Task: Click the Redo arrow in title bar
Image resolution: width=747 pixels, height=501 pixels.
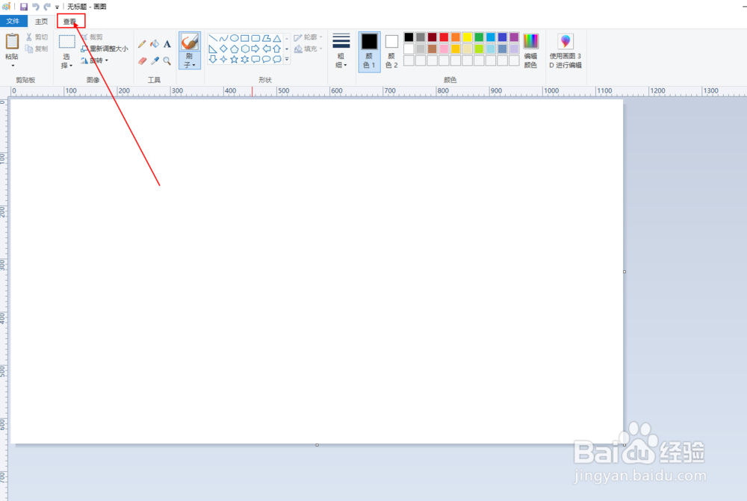Action: tap(47, 7)
